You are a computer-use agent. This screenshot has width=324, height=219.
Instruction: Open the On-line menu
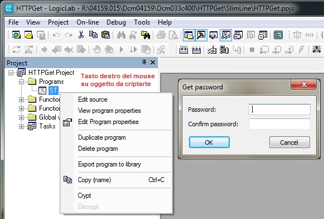pyautogui.click(x=88, y=22)
